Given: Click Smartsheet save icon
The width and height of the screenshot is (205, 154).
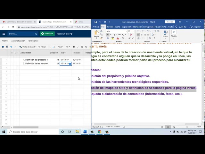Looking at the screenshot, I should 3,47.
